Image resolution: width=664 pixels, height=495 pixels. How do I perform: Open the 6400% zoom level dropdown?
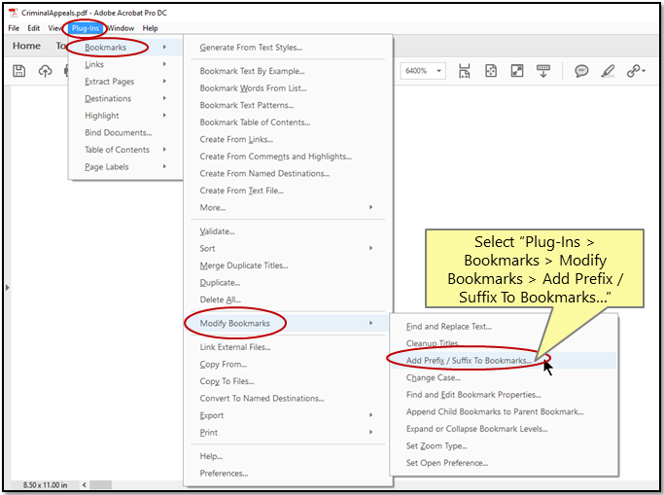[x=439, y=71]
